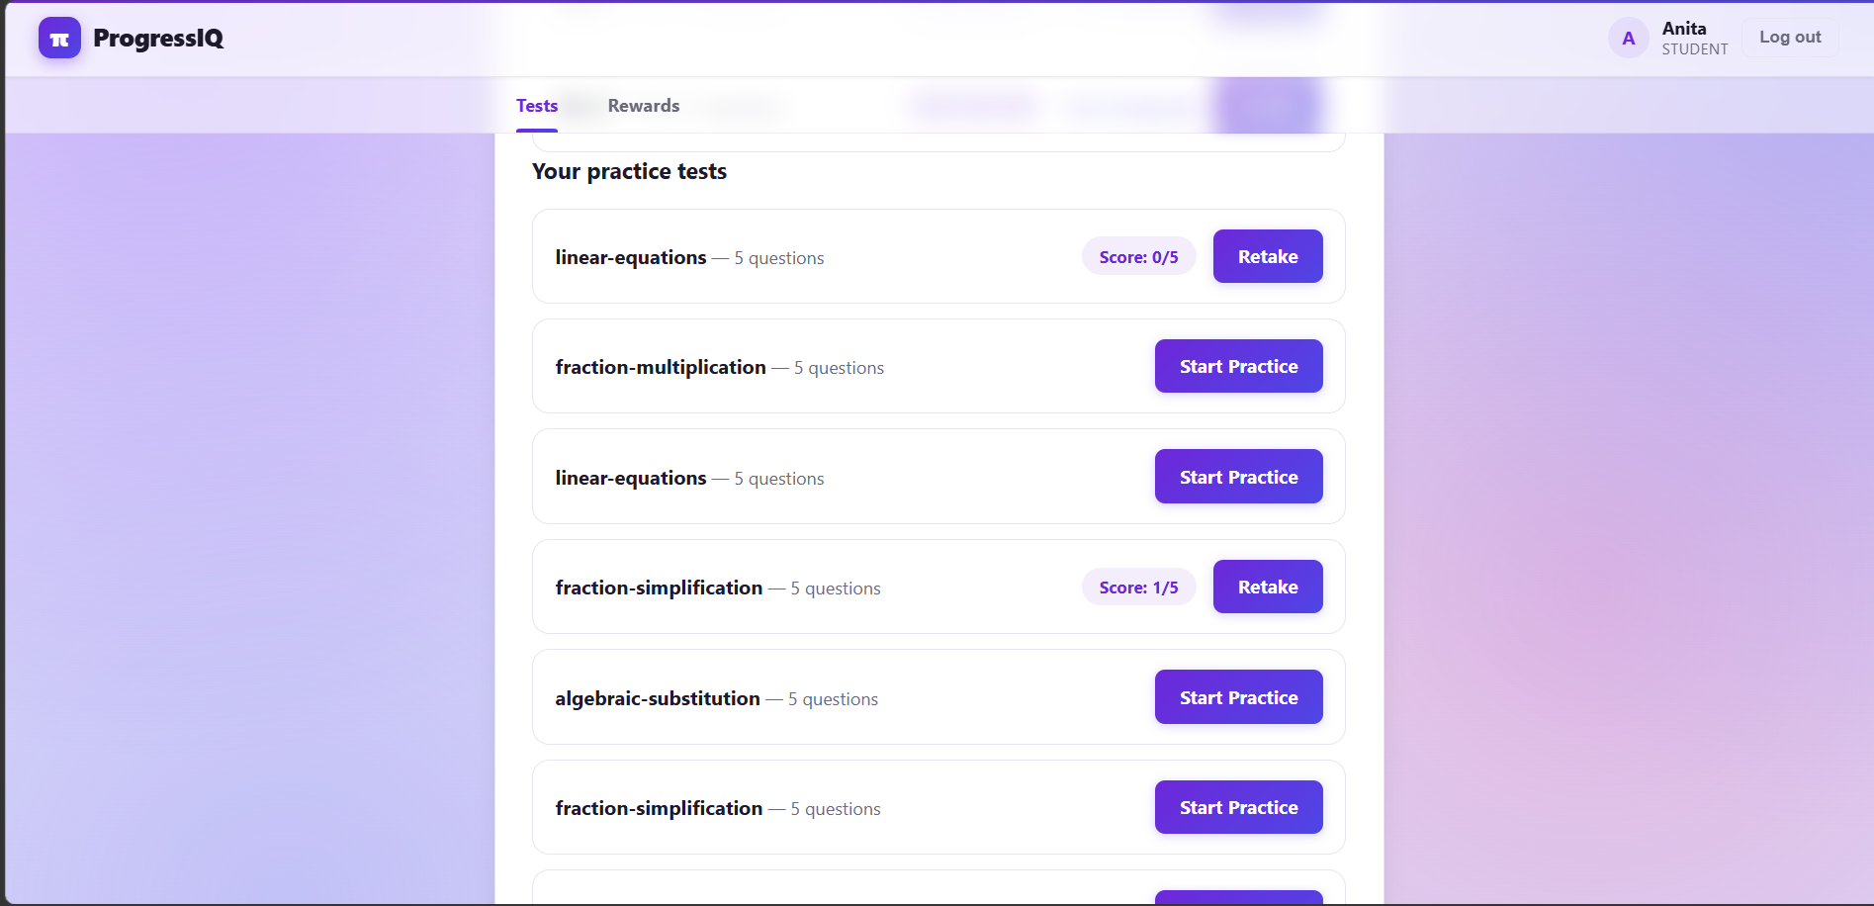The height and width of the screenshot is (906, 1874).
Task: Retake the first linear-equations test
Action: [x=1268, y=256]
